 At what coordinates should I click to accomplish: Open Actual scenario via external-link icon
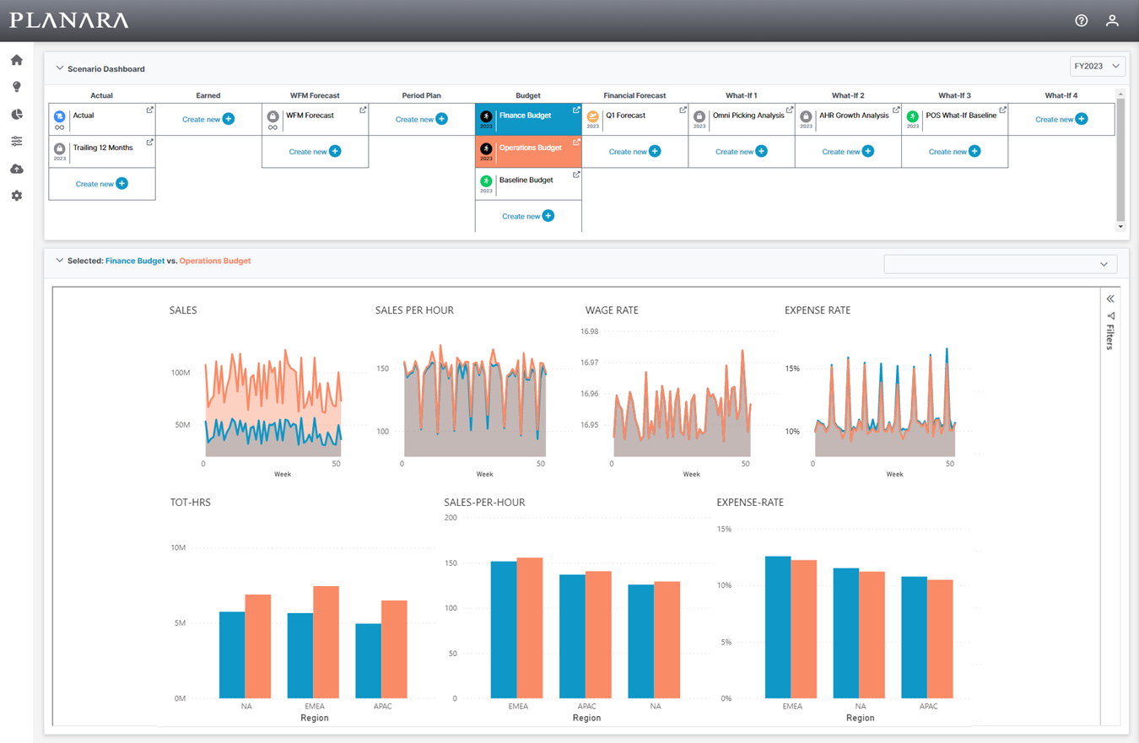(150, 110)
